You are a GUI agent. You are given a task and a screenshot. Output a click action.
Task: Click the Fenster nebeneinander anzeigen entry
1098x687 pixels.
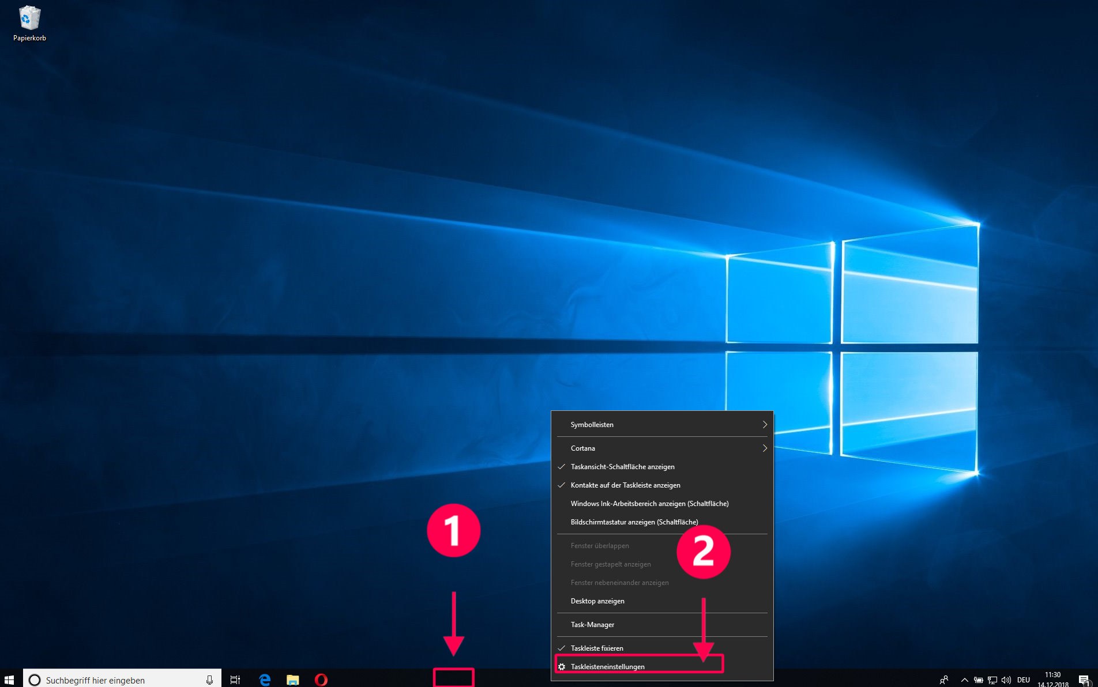662,583
